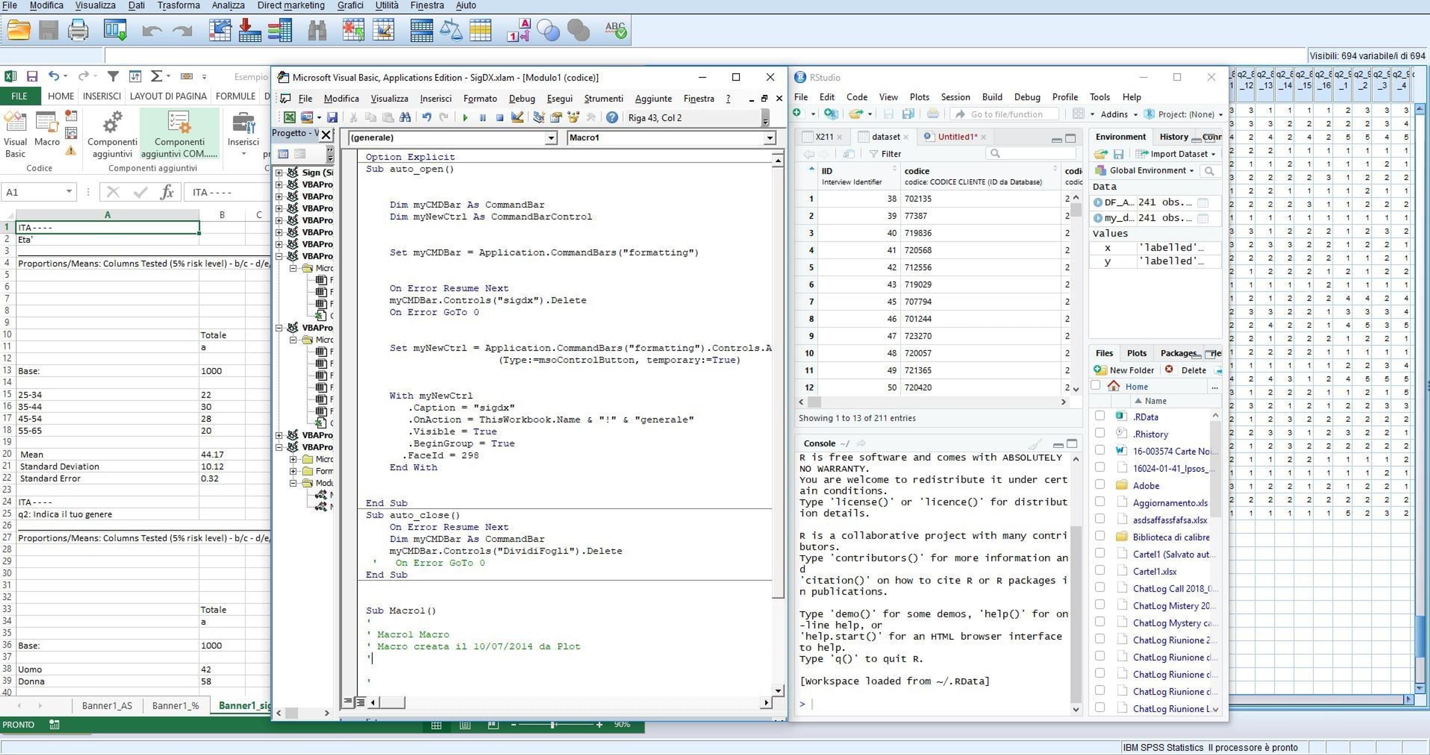Adjust the Excel zoom slider

(x=553, y=724)
